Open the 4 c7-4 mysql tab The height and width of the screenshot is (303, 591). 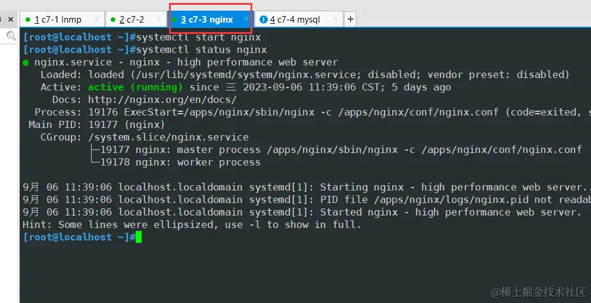click(299, 19)
